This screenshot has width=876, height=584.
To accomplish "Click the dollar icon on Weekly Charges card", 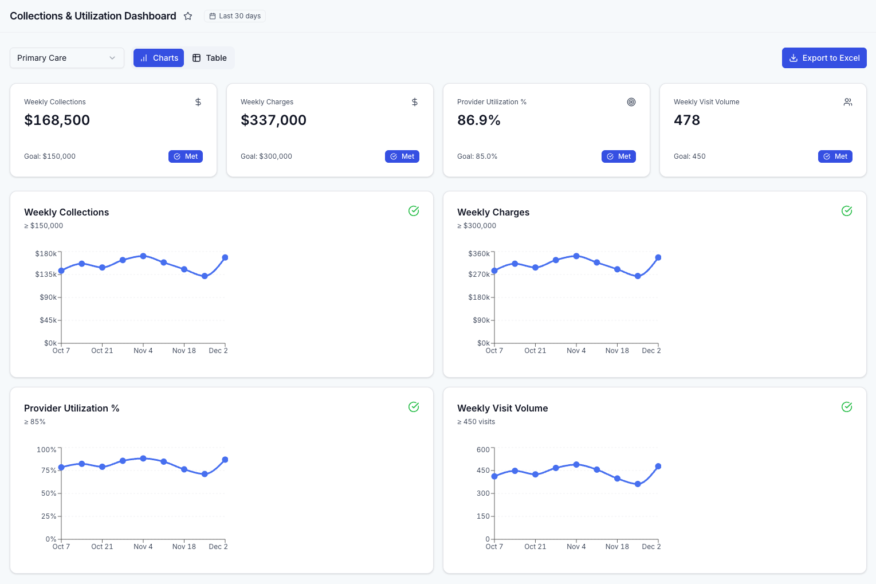I will click(x=415, y=102).
